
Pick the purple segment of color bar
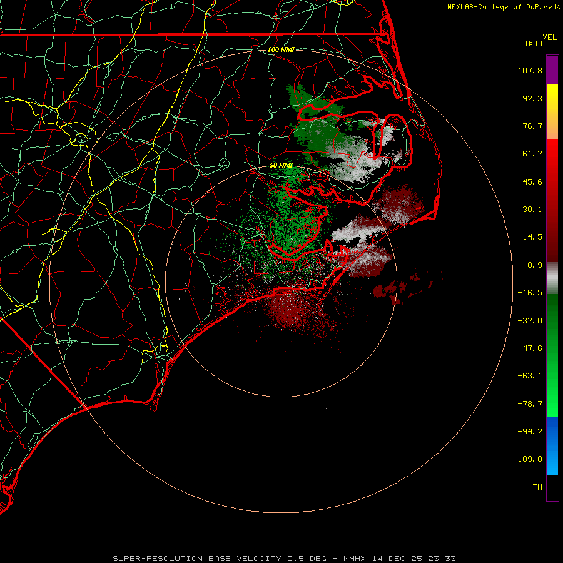(x=552, y=69)
